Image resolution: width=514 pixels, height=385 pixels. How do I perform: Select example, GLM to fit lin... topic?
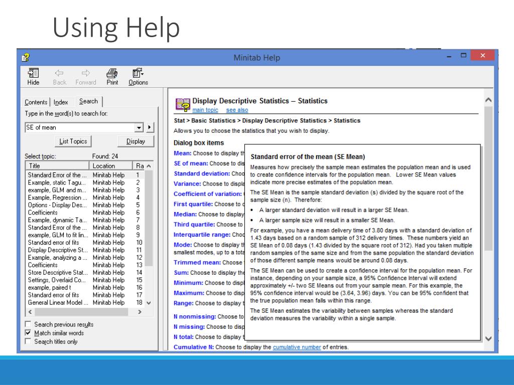(84, 235)
